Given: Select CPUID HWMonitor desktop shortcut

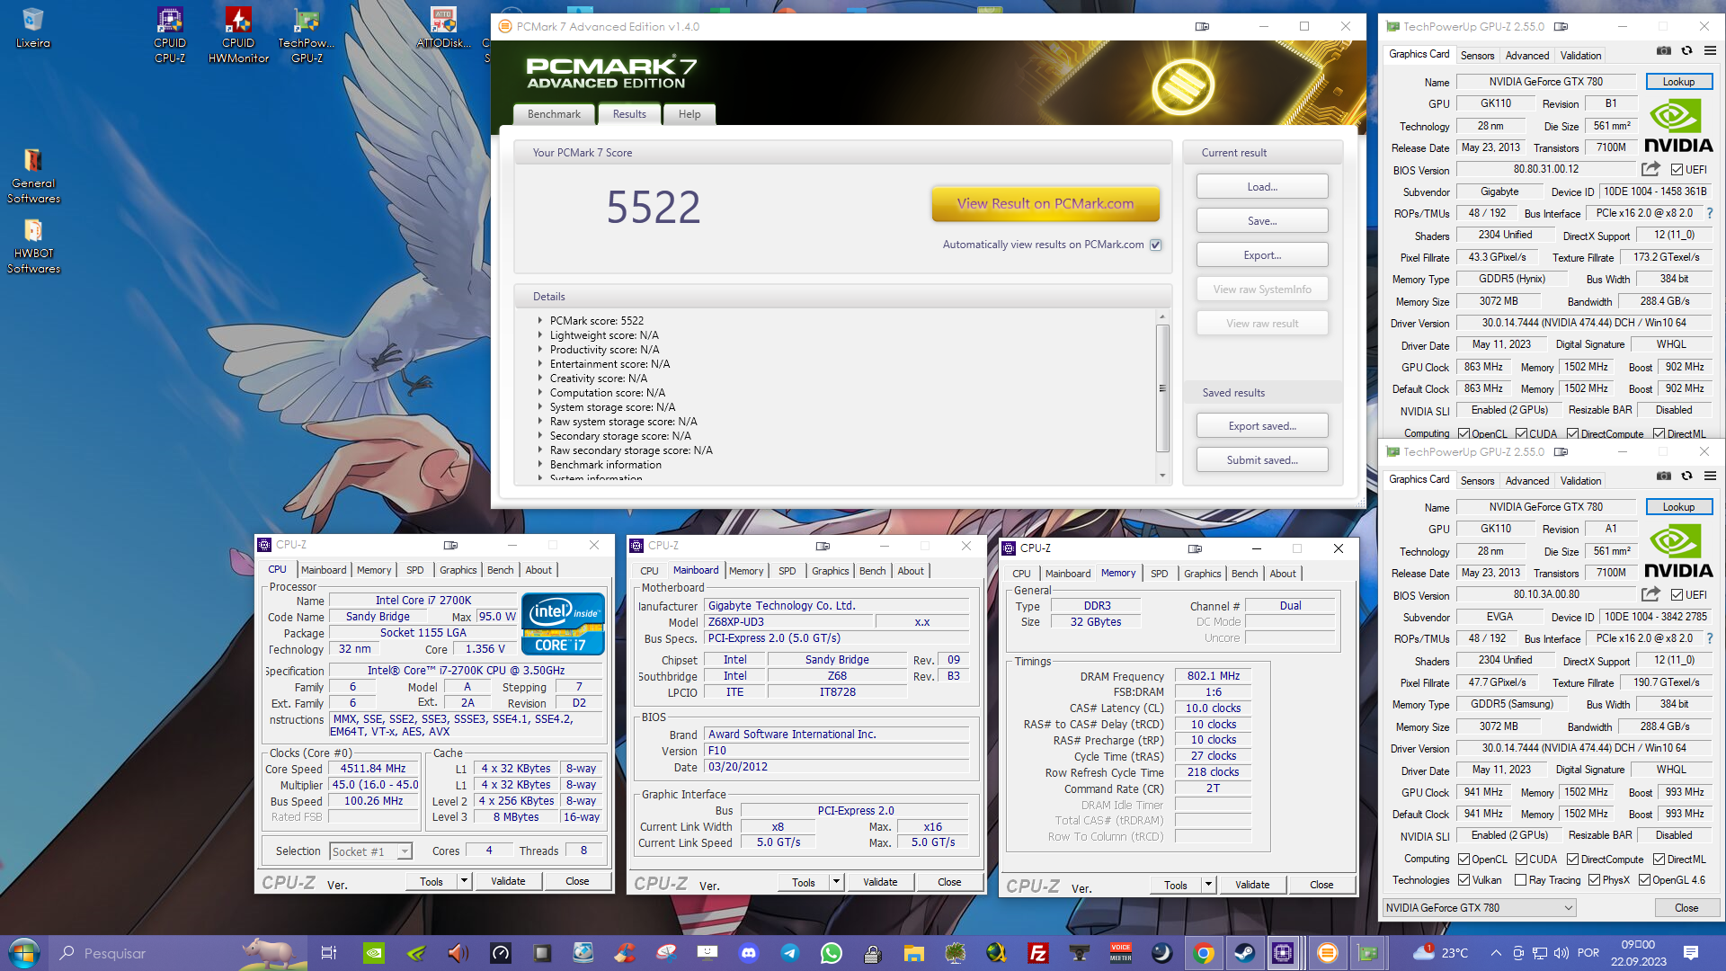Looking at the screenshot, I should (x=238, y=35).
